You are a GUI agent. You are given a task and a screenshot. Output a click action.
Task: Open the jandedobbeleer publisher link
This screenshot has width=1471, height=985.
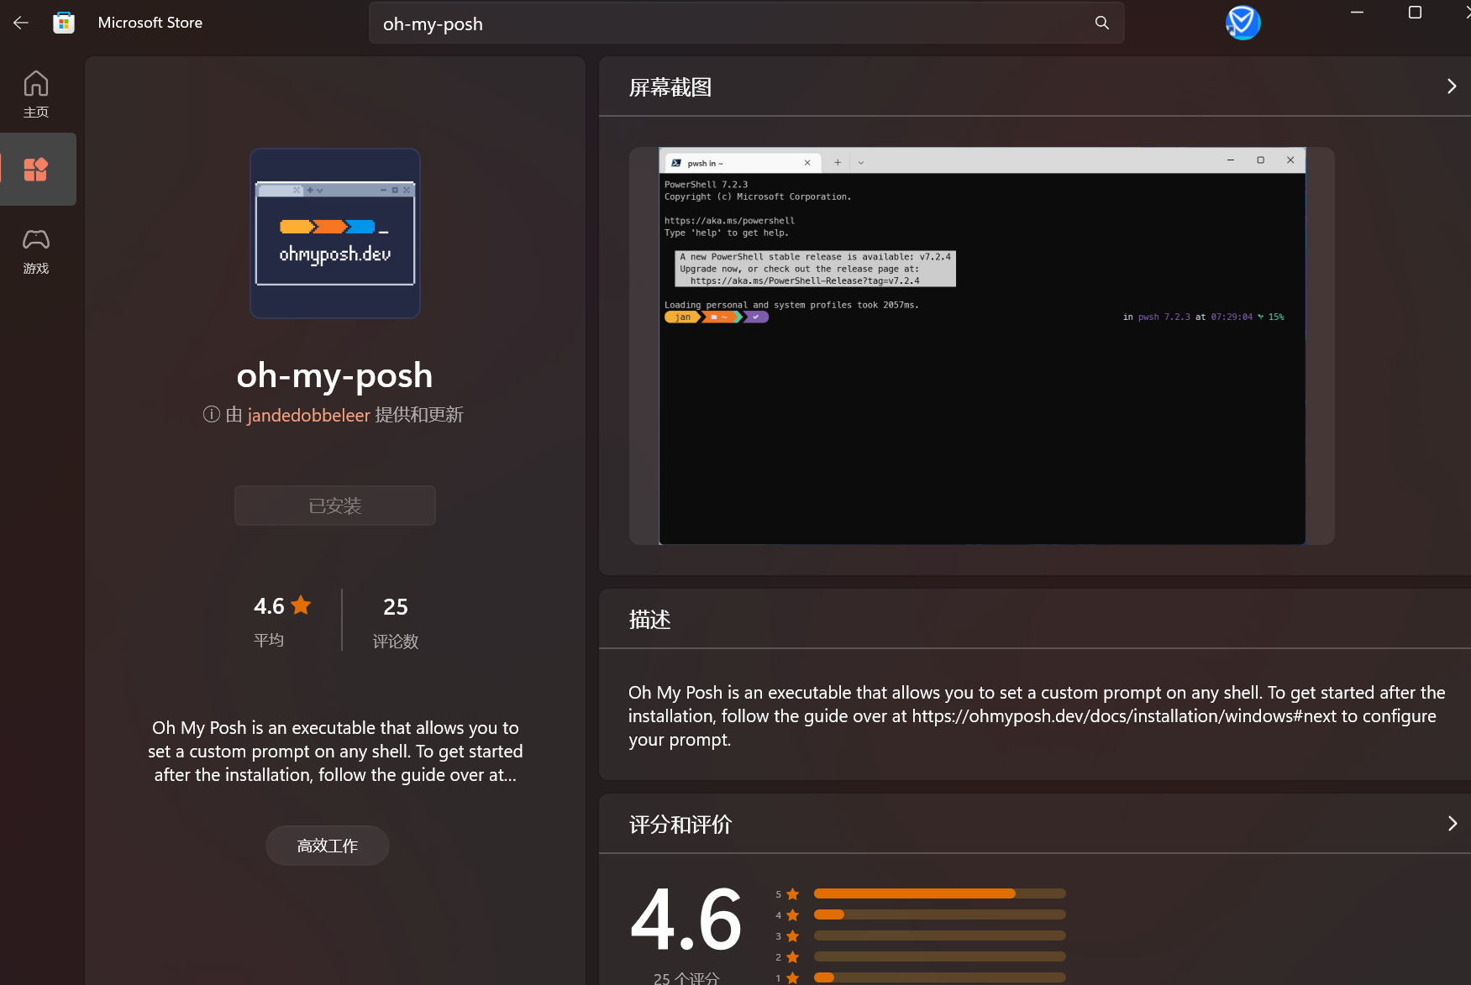[308, 414]
